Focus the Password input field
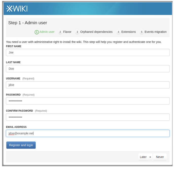 coord(88,101)
